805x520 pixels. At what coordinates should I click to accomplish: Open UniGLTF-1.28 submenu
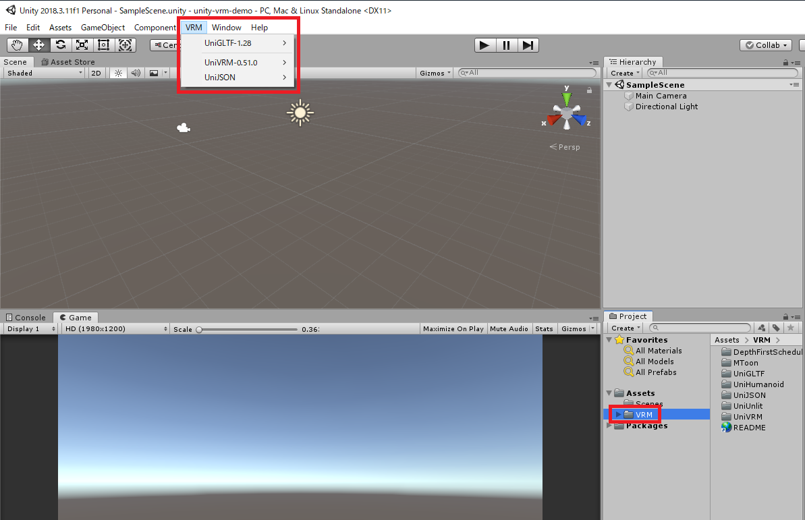[x=238, y=43]
